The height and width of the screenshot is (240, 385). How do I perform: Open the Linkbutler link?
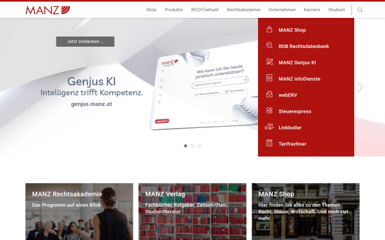point(290,127)
